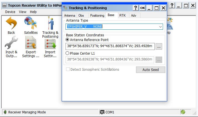Open the Input & Output wrench icon

pos(11,43)
